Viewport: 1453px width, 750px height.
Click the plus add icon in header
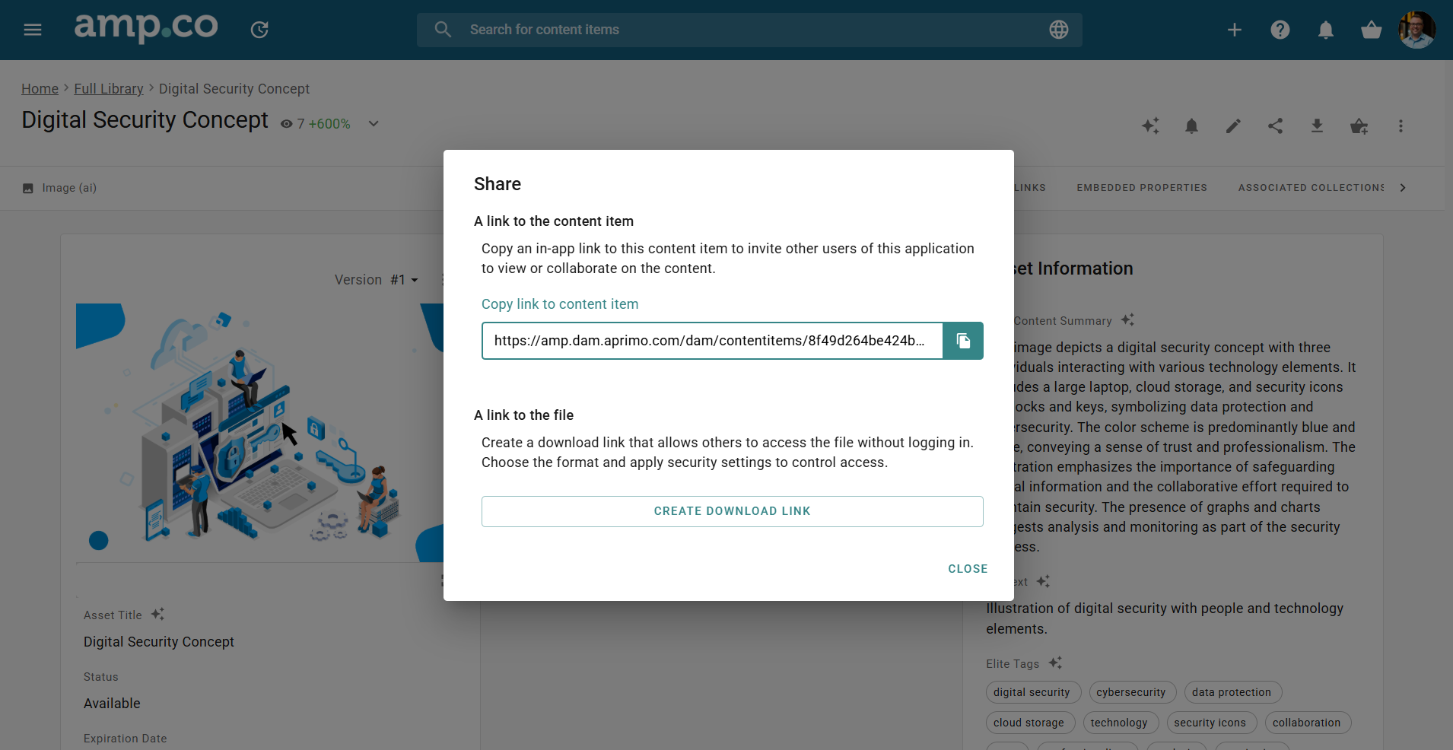tap(1235, 30)
